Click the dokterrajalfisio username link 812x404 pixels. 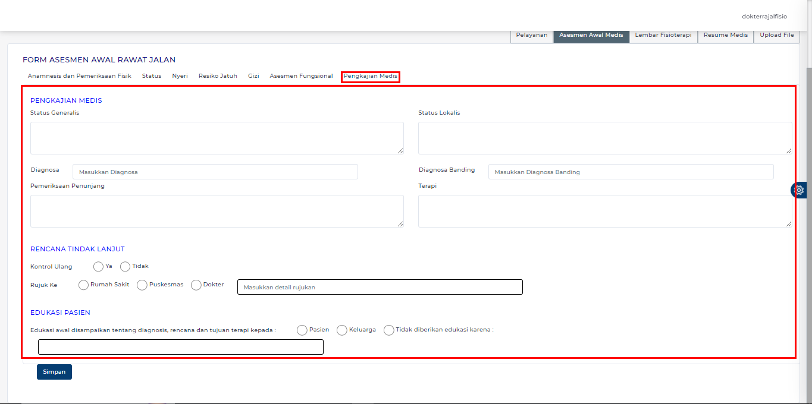pyautogui.click(x=764, y=16)
